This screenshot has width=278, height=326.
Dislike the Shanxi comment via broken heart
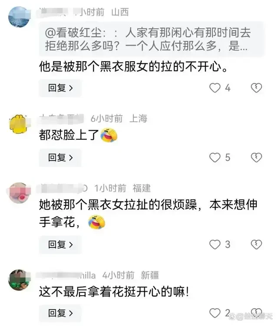pos(256,88)
